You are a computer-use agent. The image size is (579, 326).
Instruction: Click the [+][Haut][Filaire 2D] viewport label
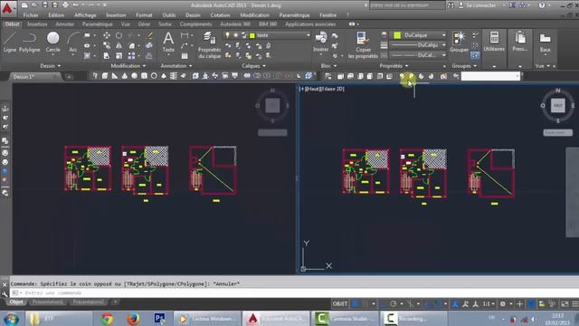tap(322, 89)
